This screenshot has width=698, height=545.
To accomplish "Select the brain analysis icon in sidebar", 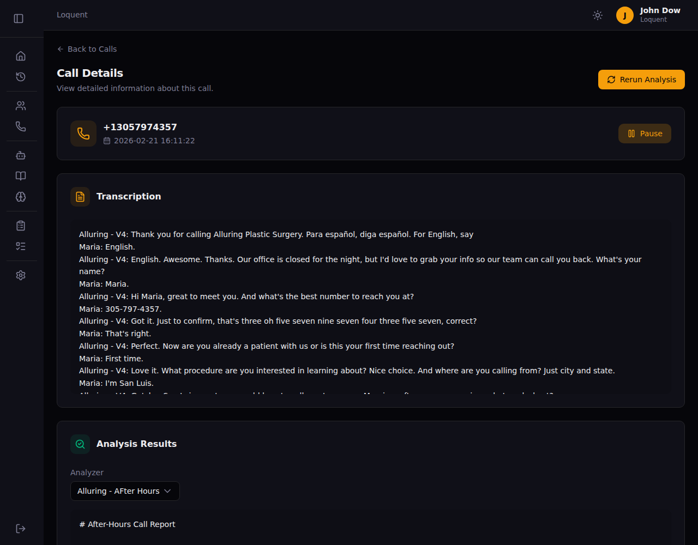I will [x=21, y=197].
